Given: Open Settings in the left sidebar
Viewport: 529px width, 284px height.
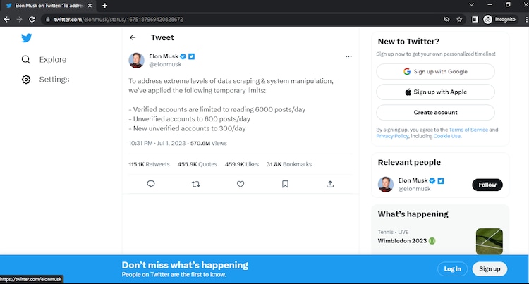Looking at the screenshot, I should 54,80.
